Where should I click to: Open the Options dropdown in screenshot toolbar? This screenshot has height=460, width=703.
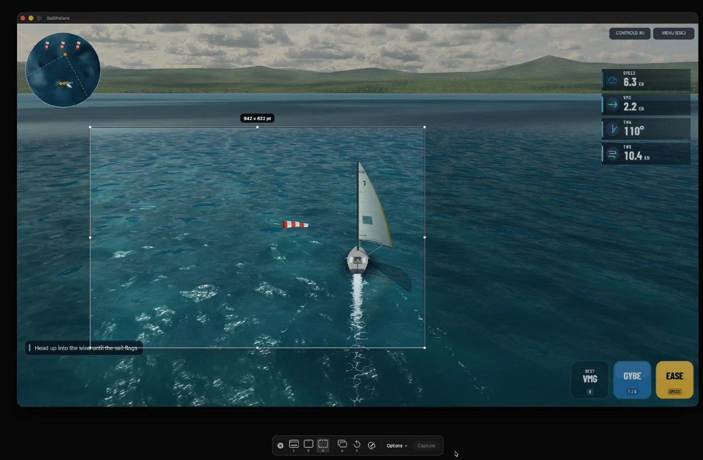pyautogui.click(x=397, y=446)
